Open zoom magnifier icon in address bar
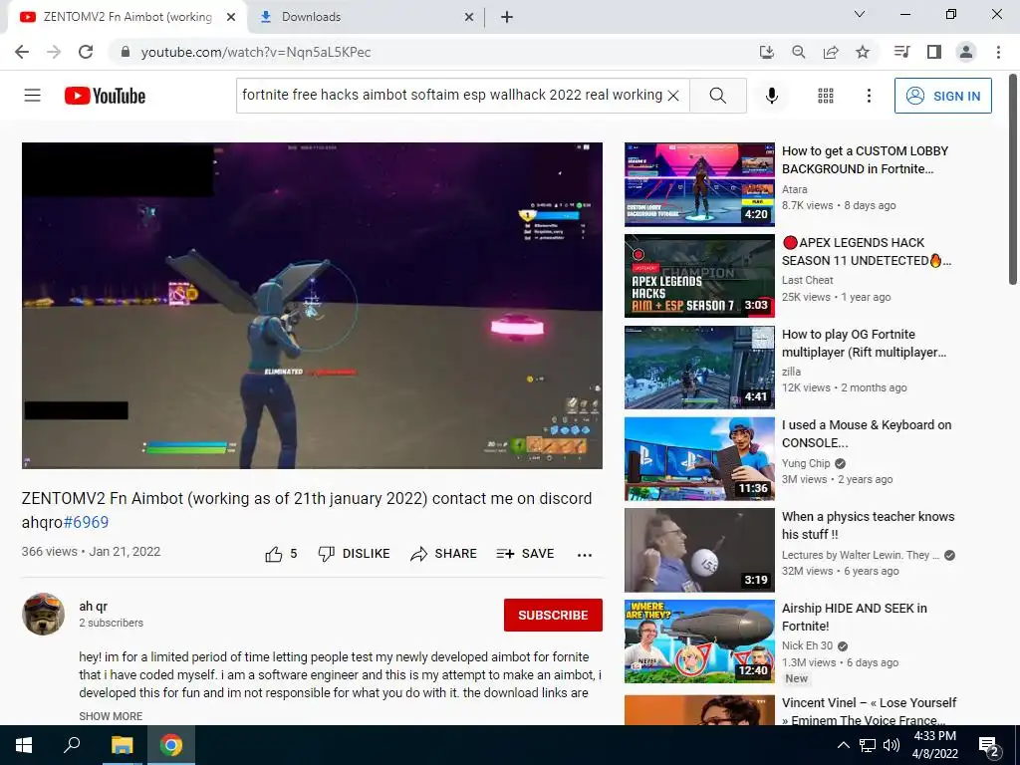This screenshot has height=765, width=1020. [x=799, y=52]
